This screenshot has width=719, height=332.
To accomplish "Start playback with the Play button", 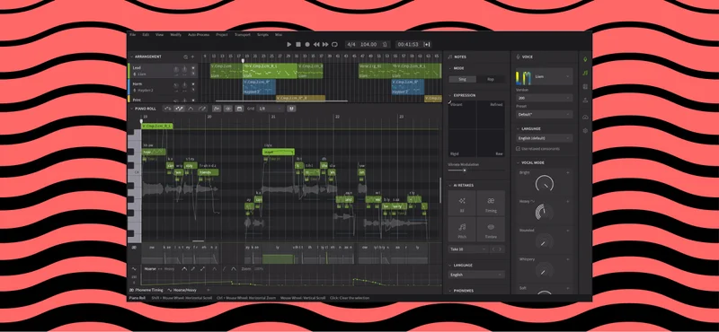I will click(x=288, y=45).
